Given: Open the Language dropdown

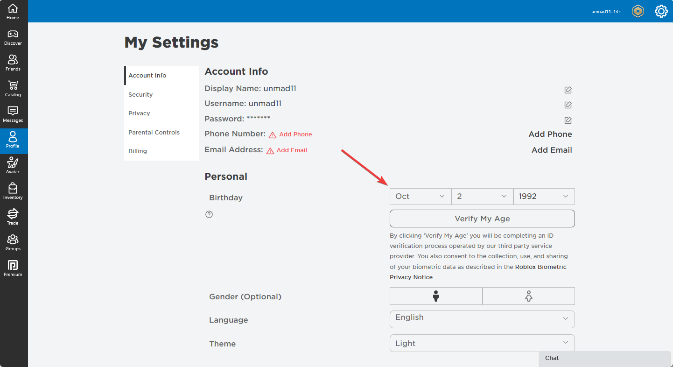Looking at the screenshot, I should click(482, 319).
